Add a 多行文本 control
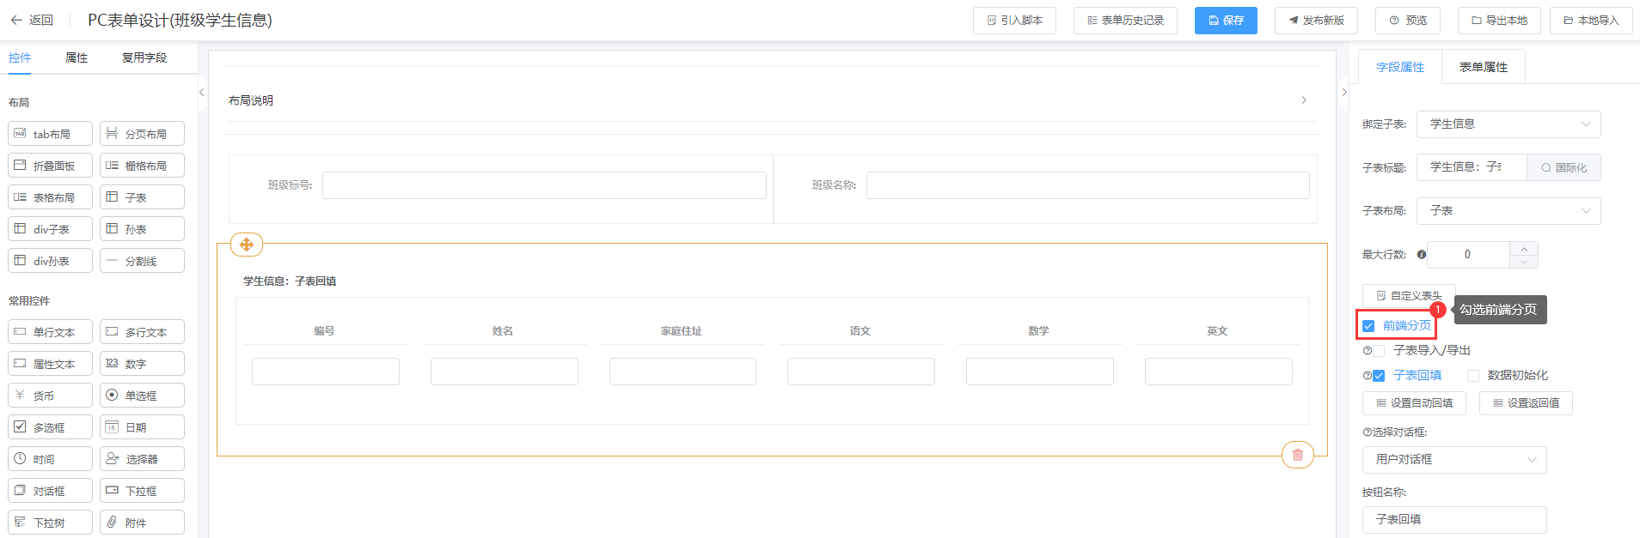 [x=142, y=332]
